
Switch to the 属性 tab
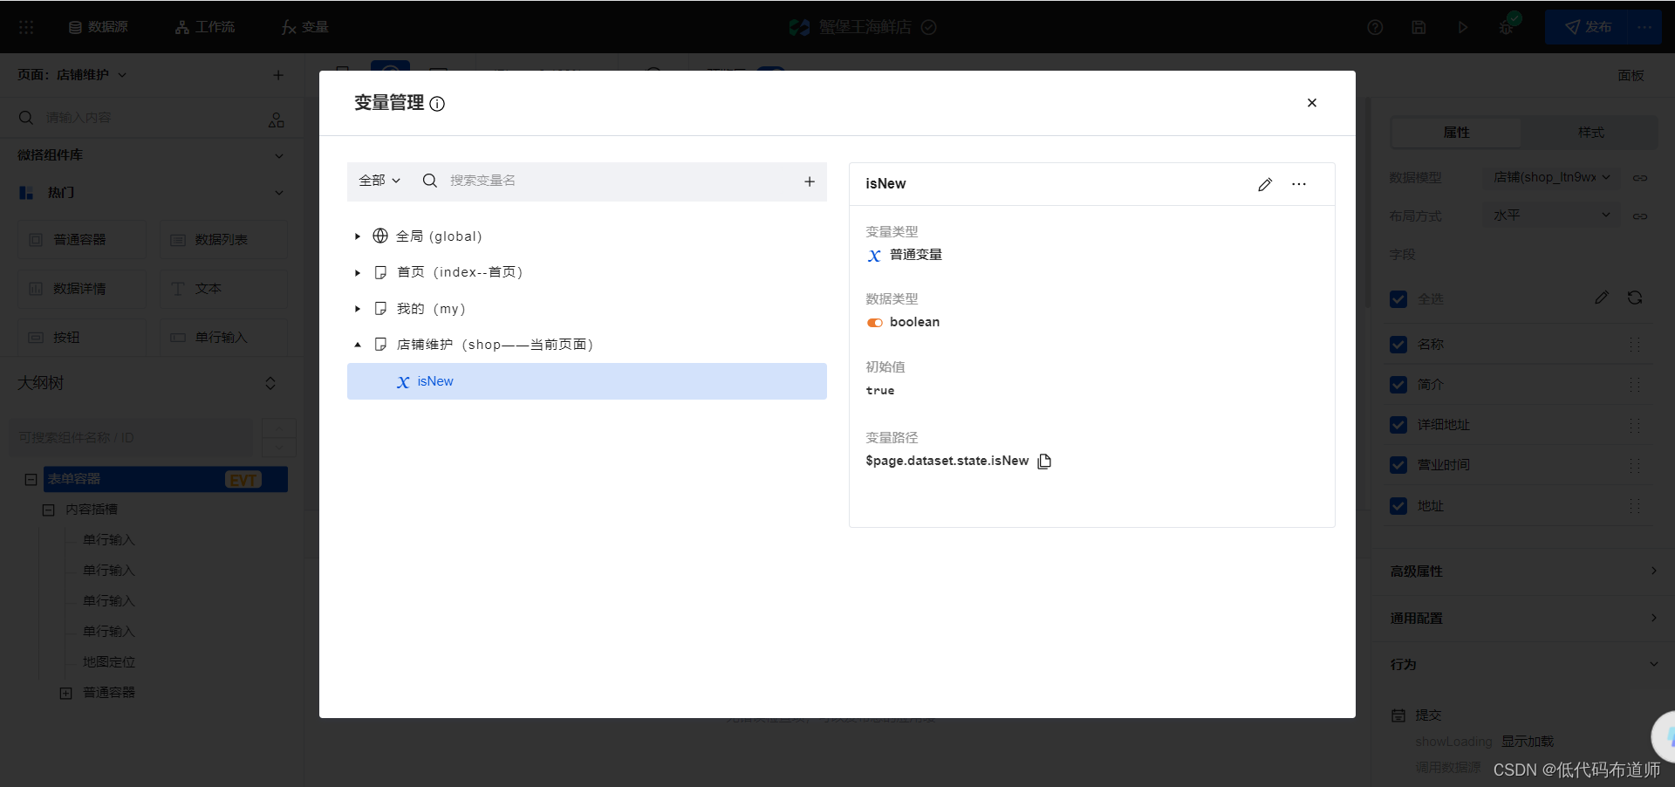(x=1456, y=133)
